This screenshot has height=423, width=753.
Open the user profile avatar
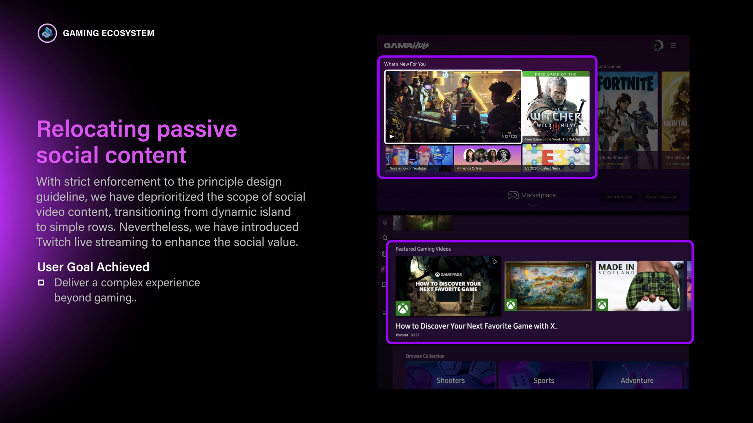658,45
